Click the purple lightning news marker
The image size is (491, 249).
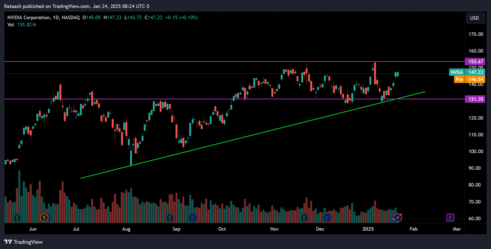coord(398,218)
